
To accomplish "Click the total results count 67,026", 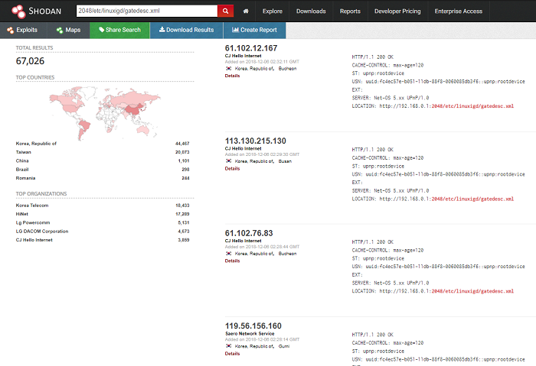I will pyautogui.click(x=30, y=61).
